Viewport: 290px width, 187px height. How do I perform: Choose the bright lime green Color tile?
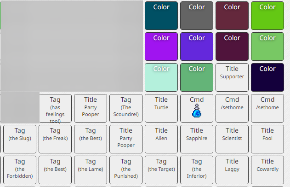click(267, 16)
